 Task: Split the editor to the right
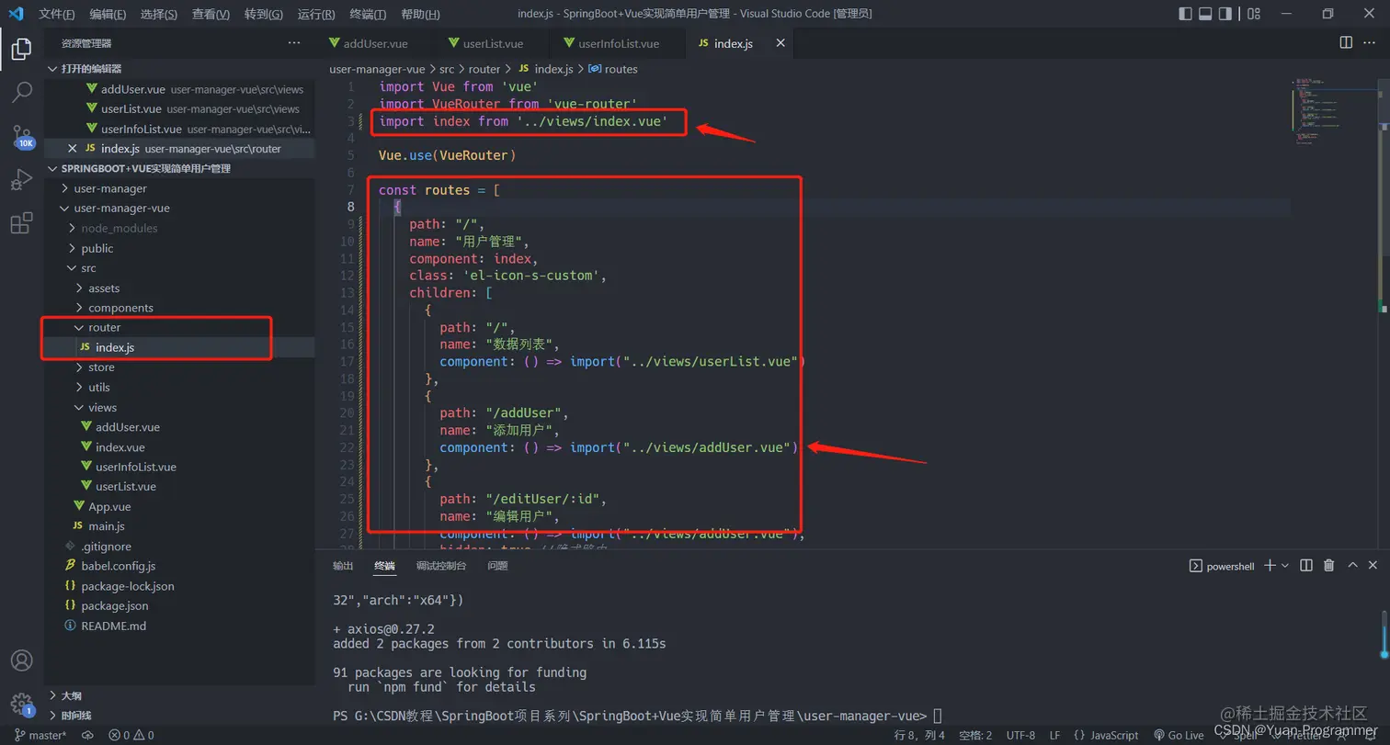pos(1346,42)
